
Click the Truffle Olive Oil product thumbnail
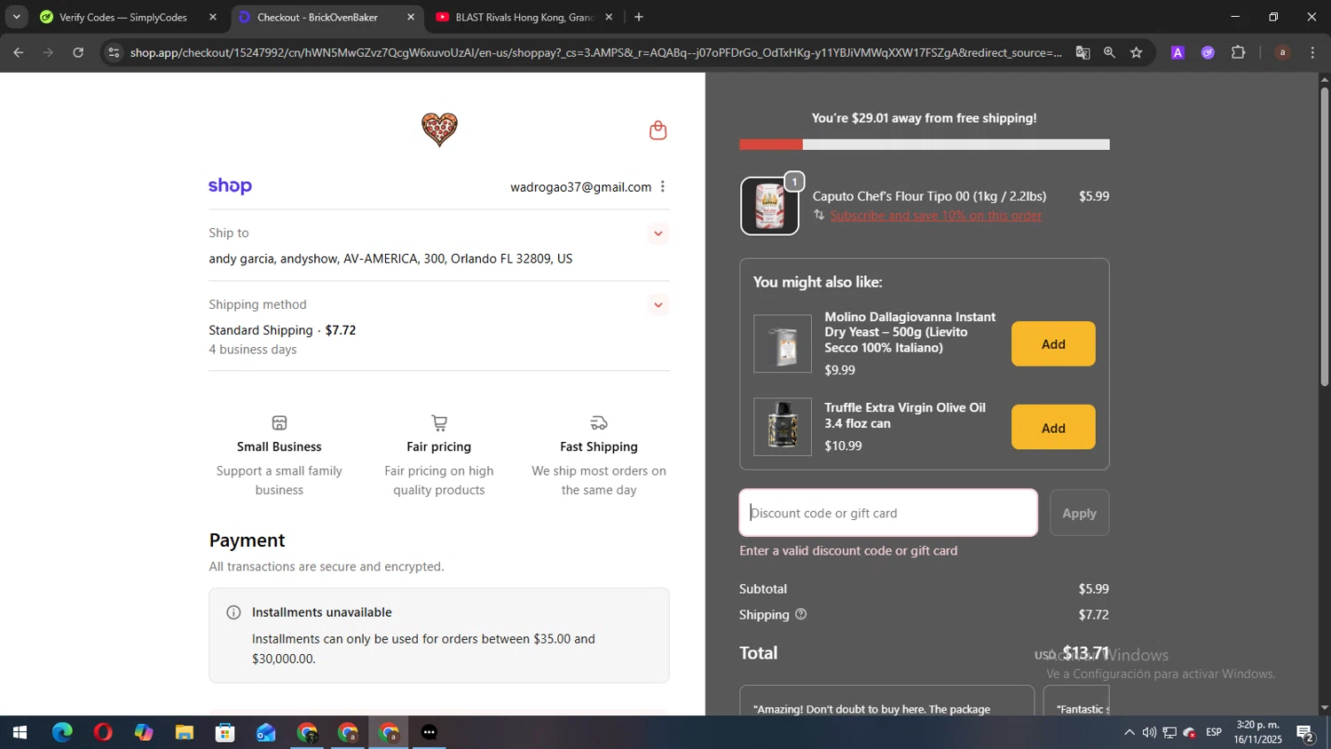pyautogui.click(x=783, y=427)
